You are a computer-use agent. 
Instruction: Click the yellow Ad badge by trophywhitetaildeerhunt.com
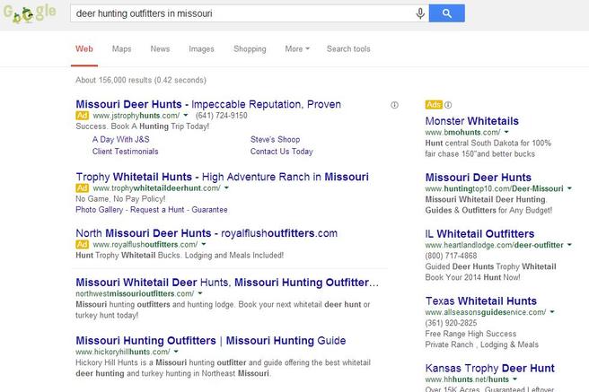[83, 188]
